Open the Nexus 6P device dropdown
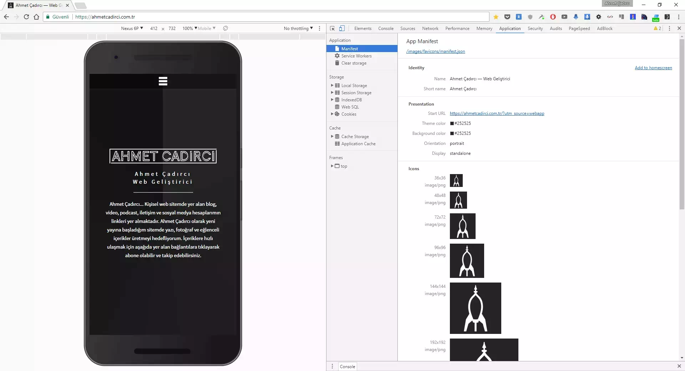 coord(132,29)
